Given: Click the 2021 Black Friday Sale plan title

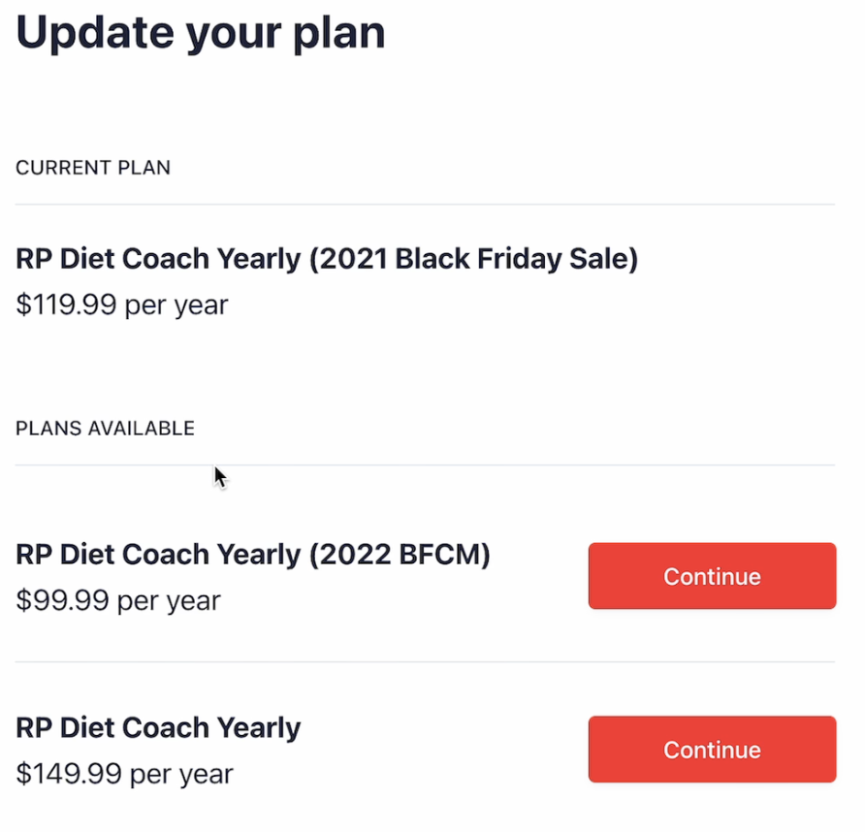Looking at the screenshot, I should click(x=327, y=259).
